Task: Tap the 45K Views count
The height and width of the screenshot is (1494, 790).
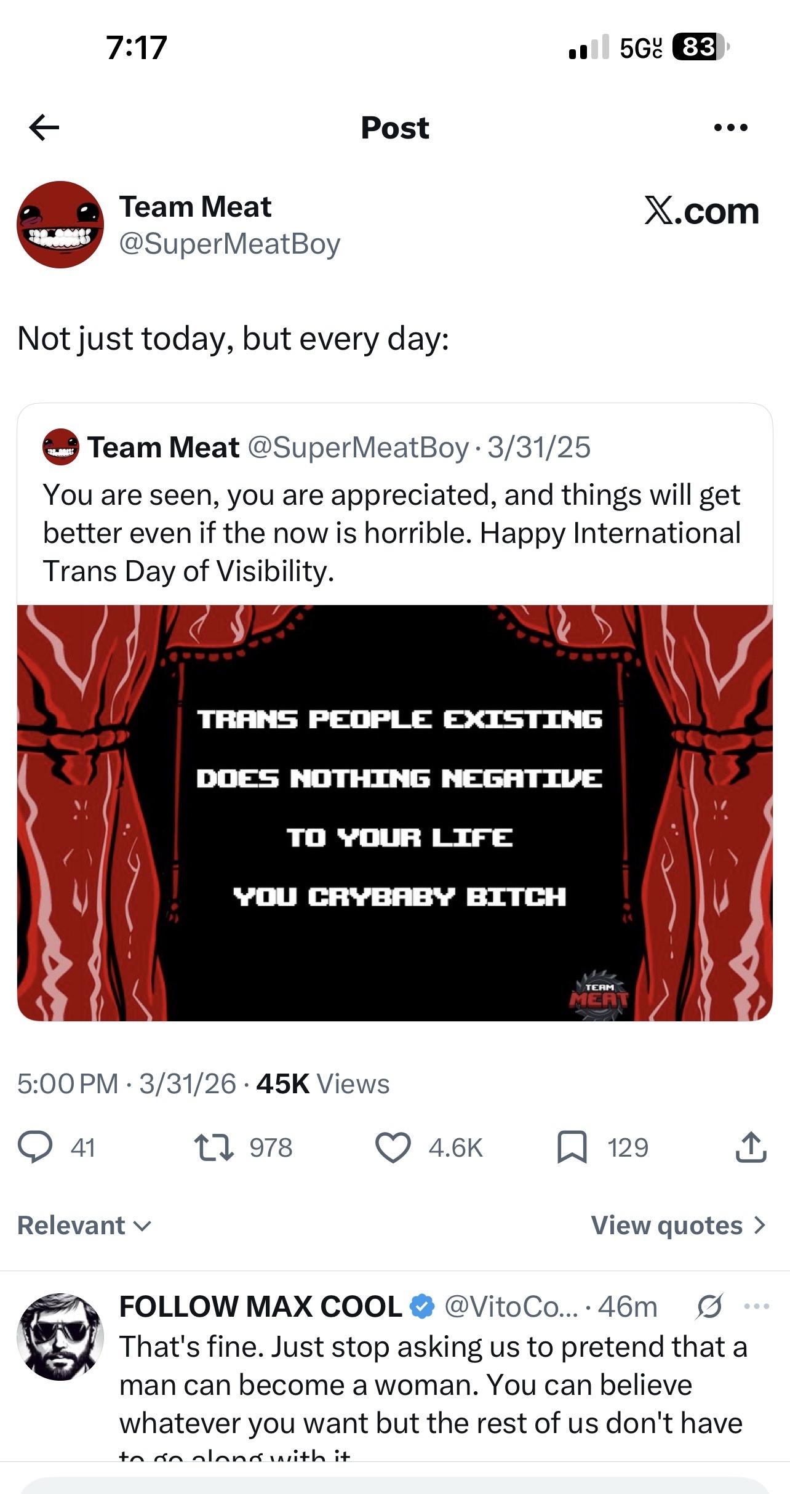Action: (x=322, y=1083)
